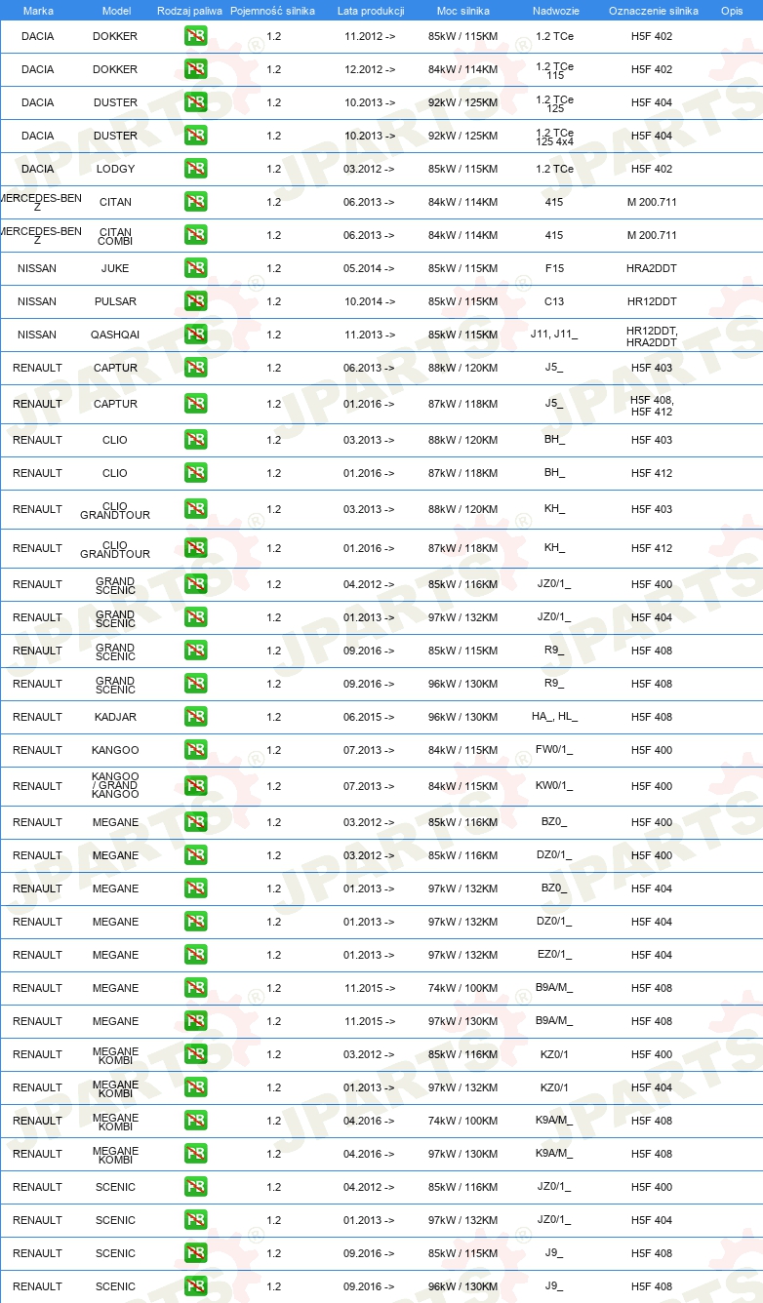763x1303 pixels.
Task: Click the Pojemność silnika column header
Action: tap(273, 11)
